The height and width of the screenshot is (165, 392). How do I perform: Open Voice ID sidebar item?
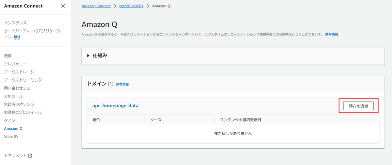point(11,137)
